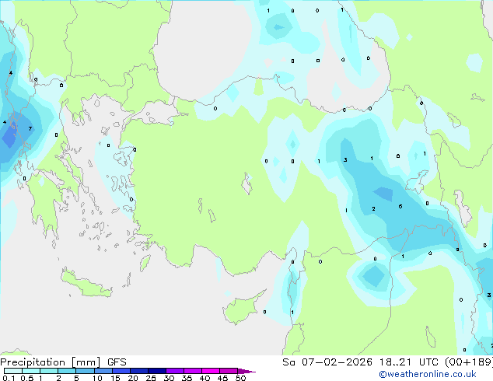The image size is (493, 381).
Task: Choose the 35–40 mm legend swatch
Action: pos(193,371)
